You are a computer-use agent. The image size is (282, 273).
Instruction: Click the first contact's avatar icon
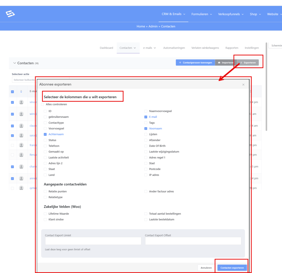coord(21,102)
